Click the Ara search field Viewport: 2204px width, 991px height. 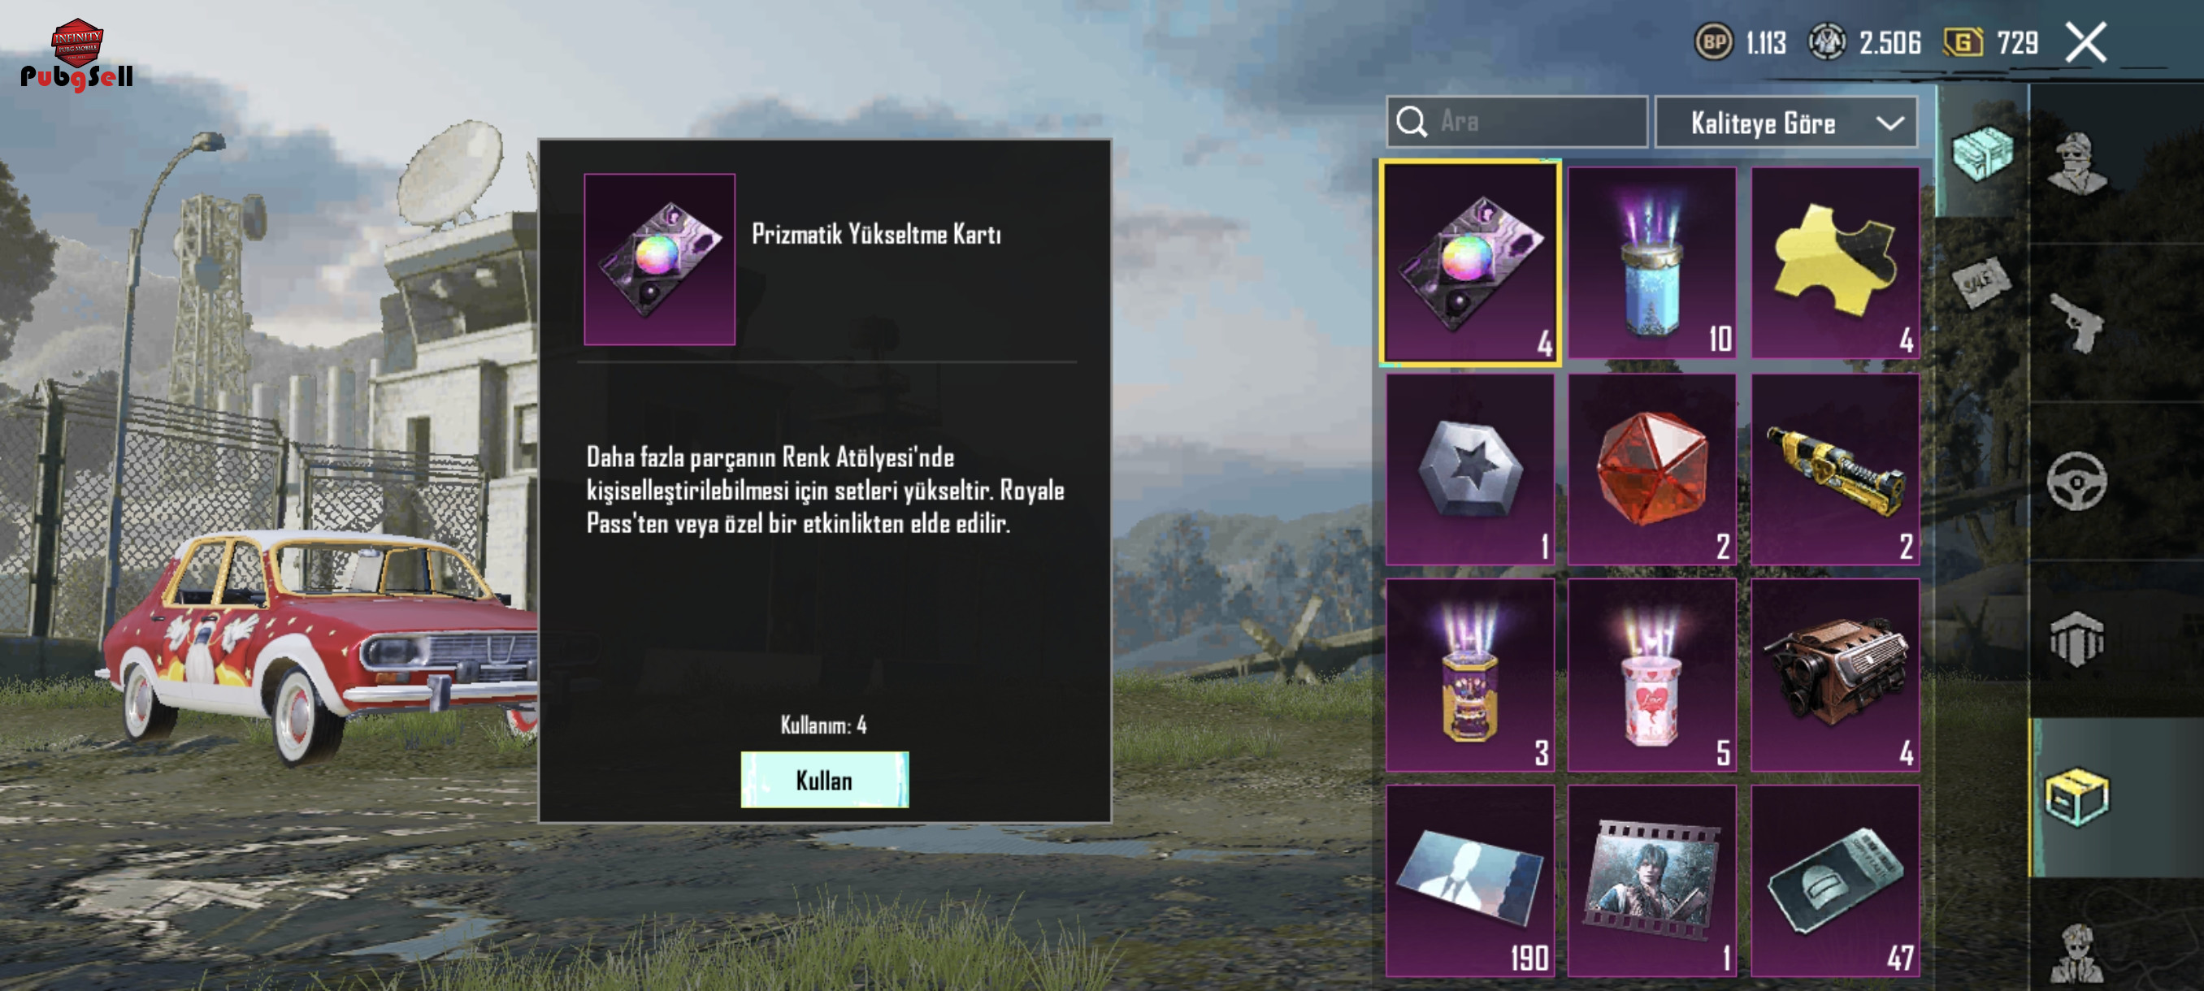click(x=1517, y=121)
